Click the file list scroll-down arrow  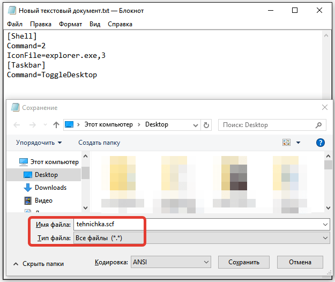click(329, 208)
